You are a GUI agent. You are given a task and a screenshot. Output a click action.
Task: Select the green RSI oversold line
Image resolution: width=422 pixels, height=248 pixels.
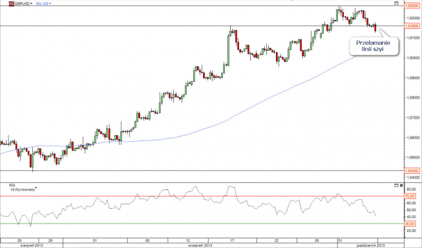[x=202, y=224]
